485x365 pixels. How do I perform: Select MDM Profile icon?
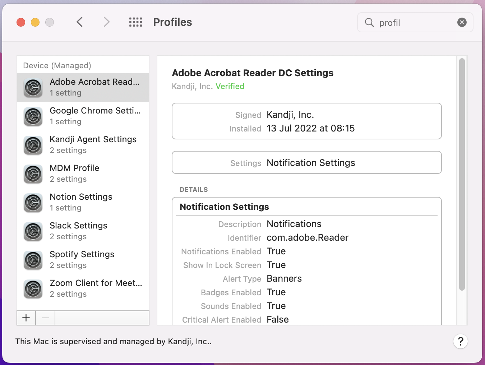33,174
